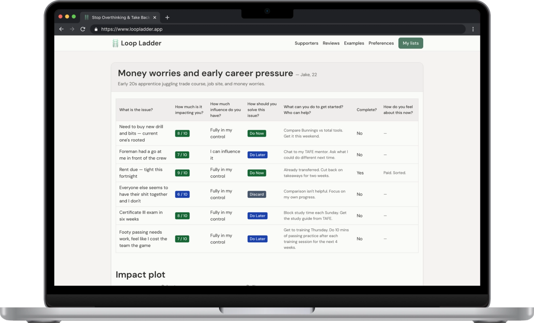
Task: Reload the page with the refresh icon
Action: (83, 29)
